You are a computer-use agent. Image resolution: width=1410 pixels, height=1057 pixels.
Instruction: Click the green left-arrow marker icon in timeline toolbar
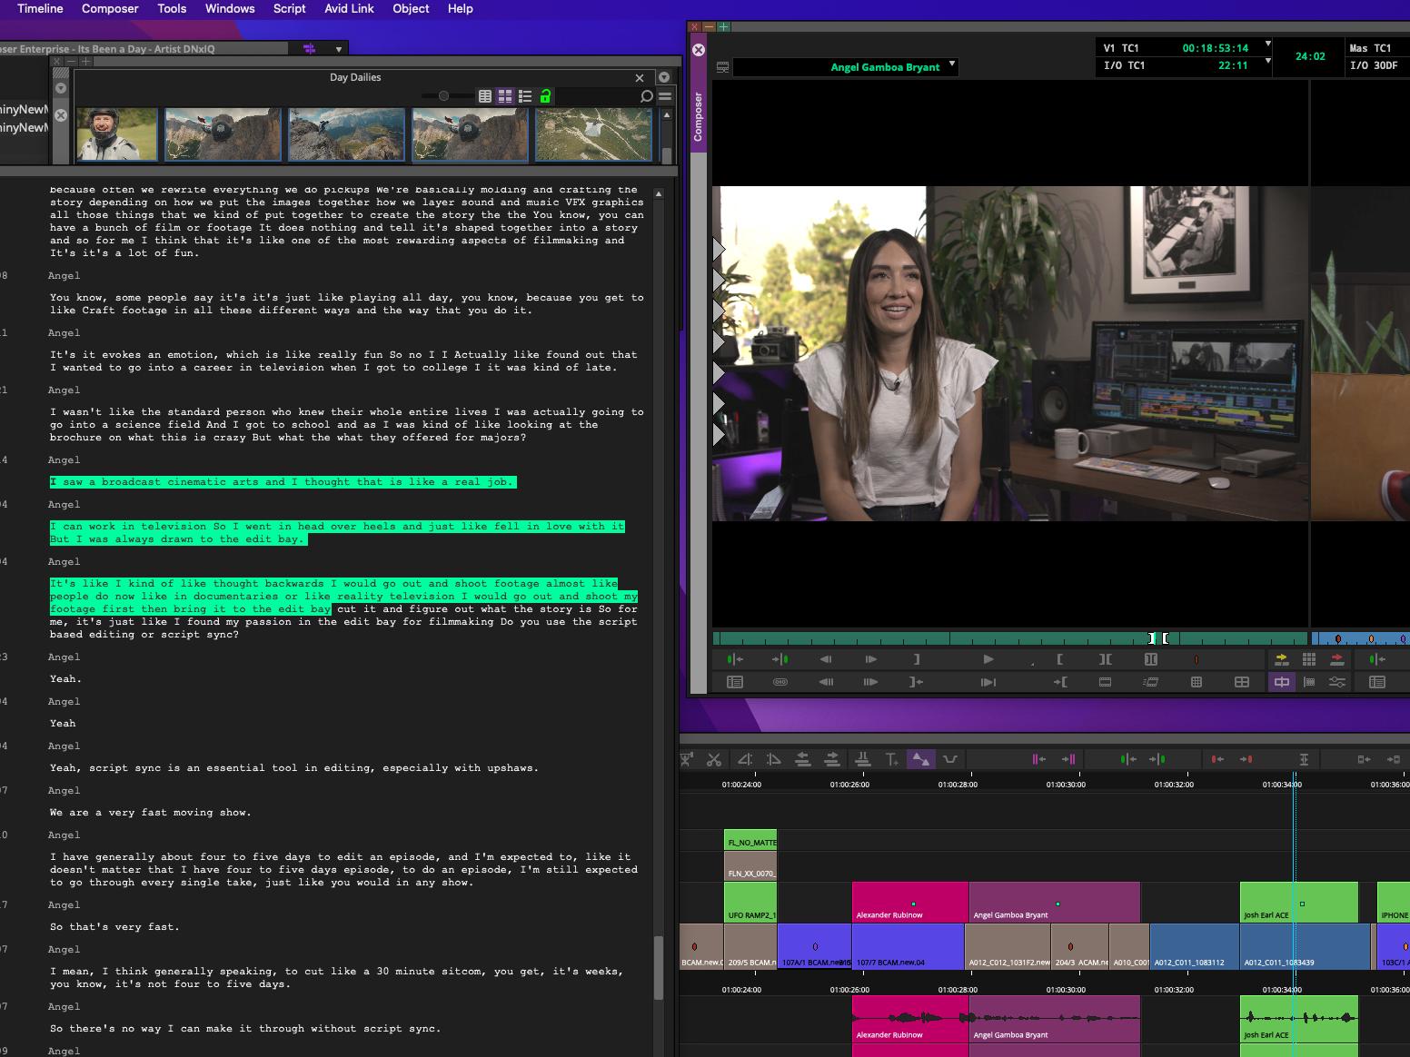[1127, 759]
